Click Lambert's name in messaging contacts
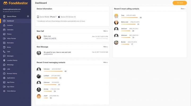The image size is (191, 106). click(x=46, y=76)
